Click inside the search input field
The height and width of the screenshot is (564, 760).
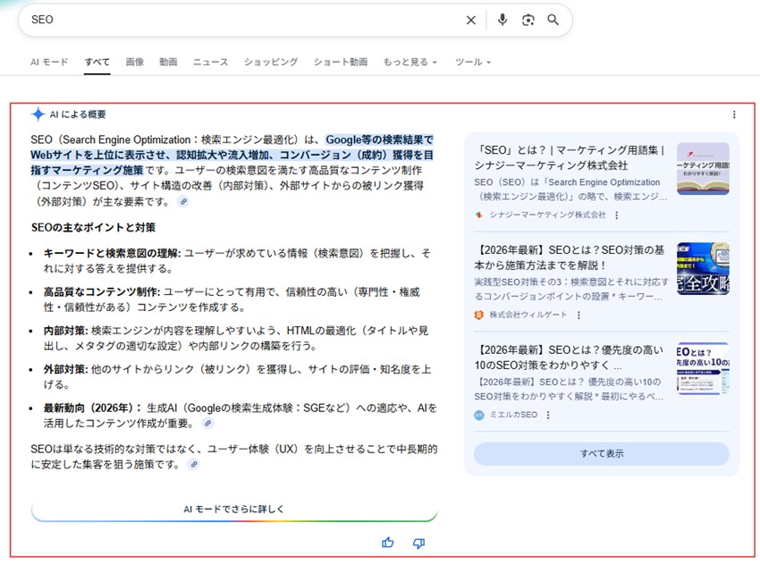pos(179,20)
